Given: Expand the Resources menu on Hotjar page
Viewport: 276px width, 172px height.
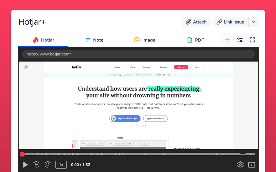Looking at the screenshot, I should (x=147, y=67).
